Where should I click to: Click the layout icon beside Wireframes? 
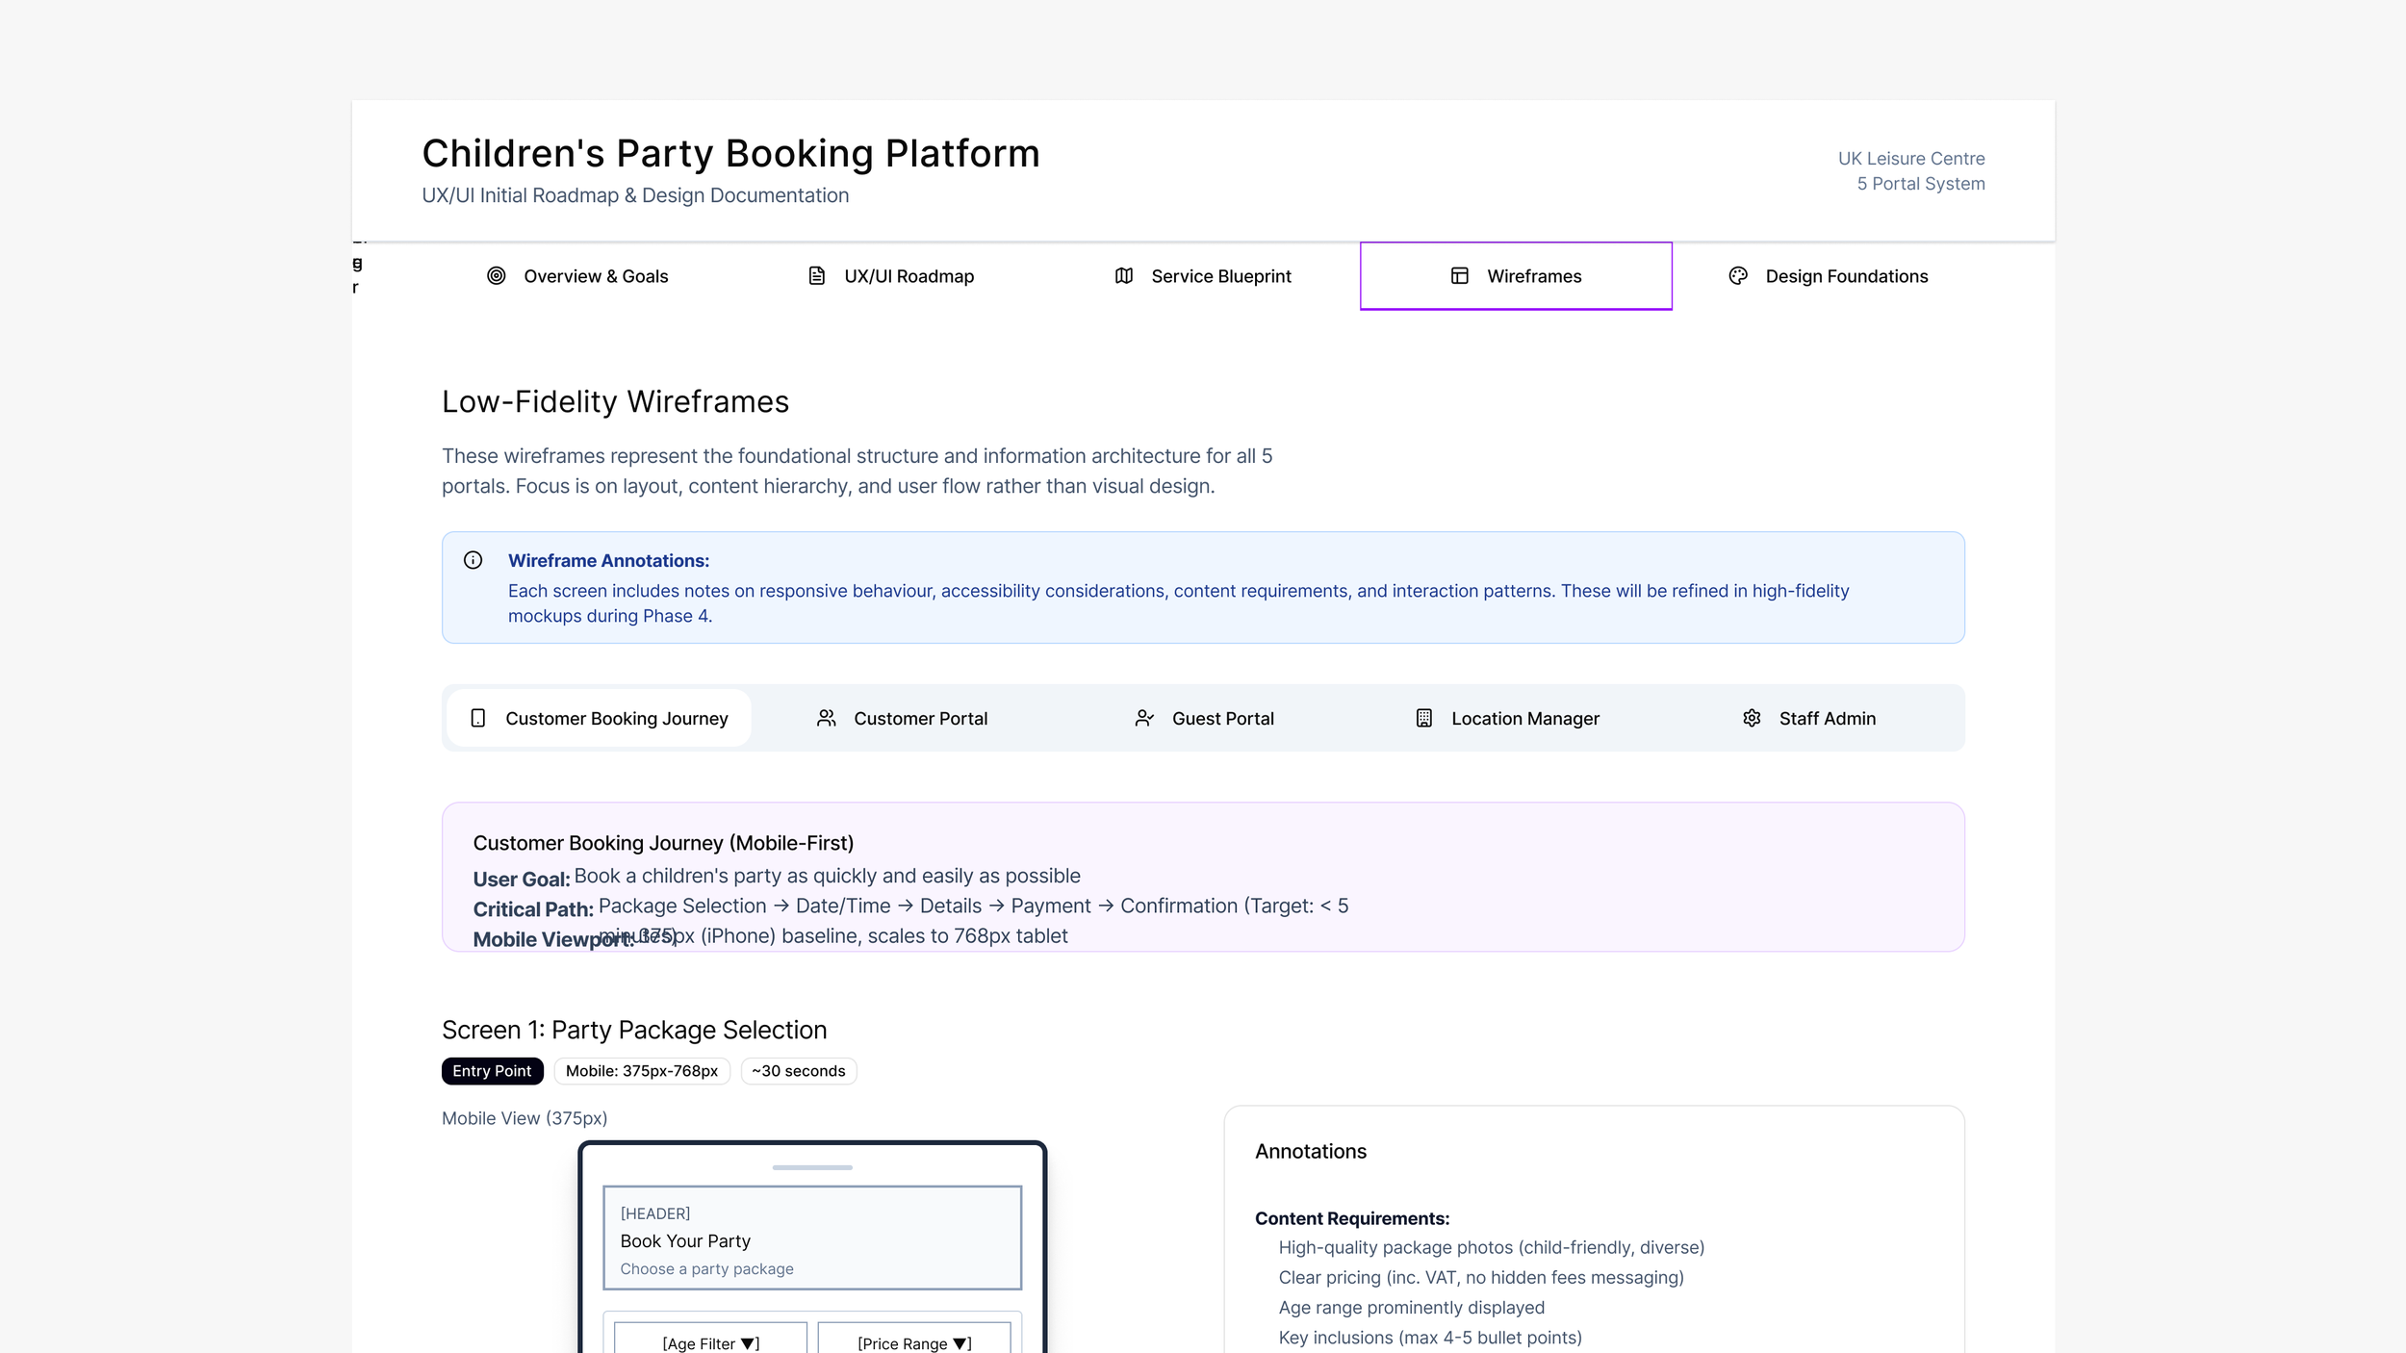click(x=1460, y=276)
